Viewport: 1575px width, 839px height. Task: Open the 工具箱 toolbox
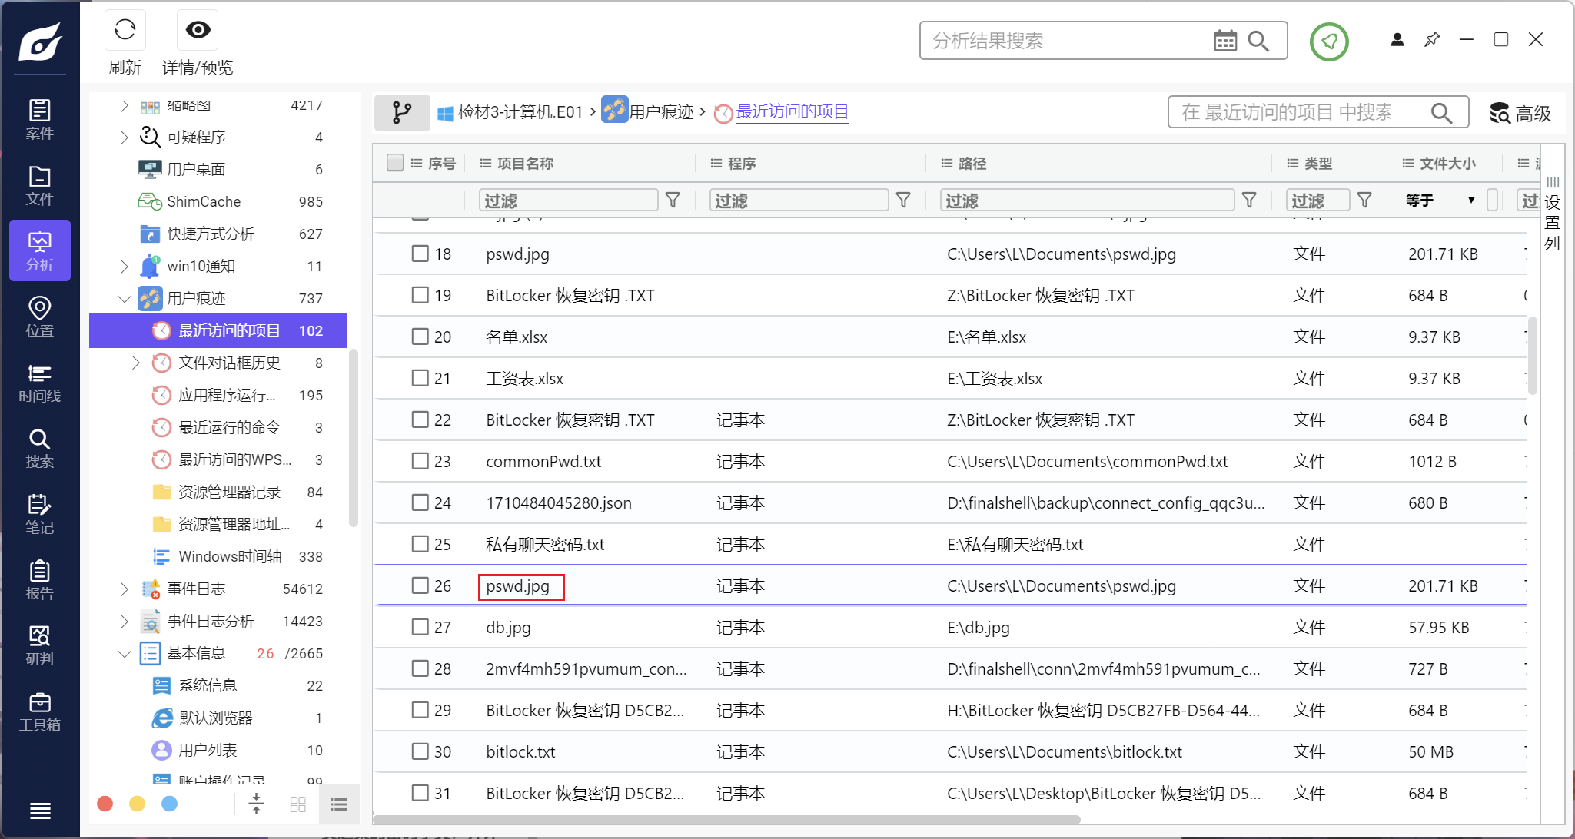pos(40,711)
